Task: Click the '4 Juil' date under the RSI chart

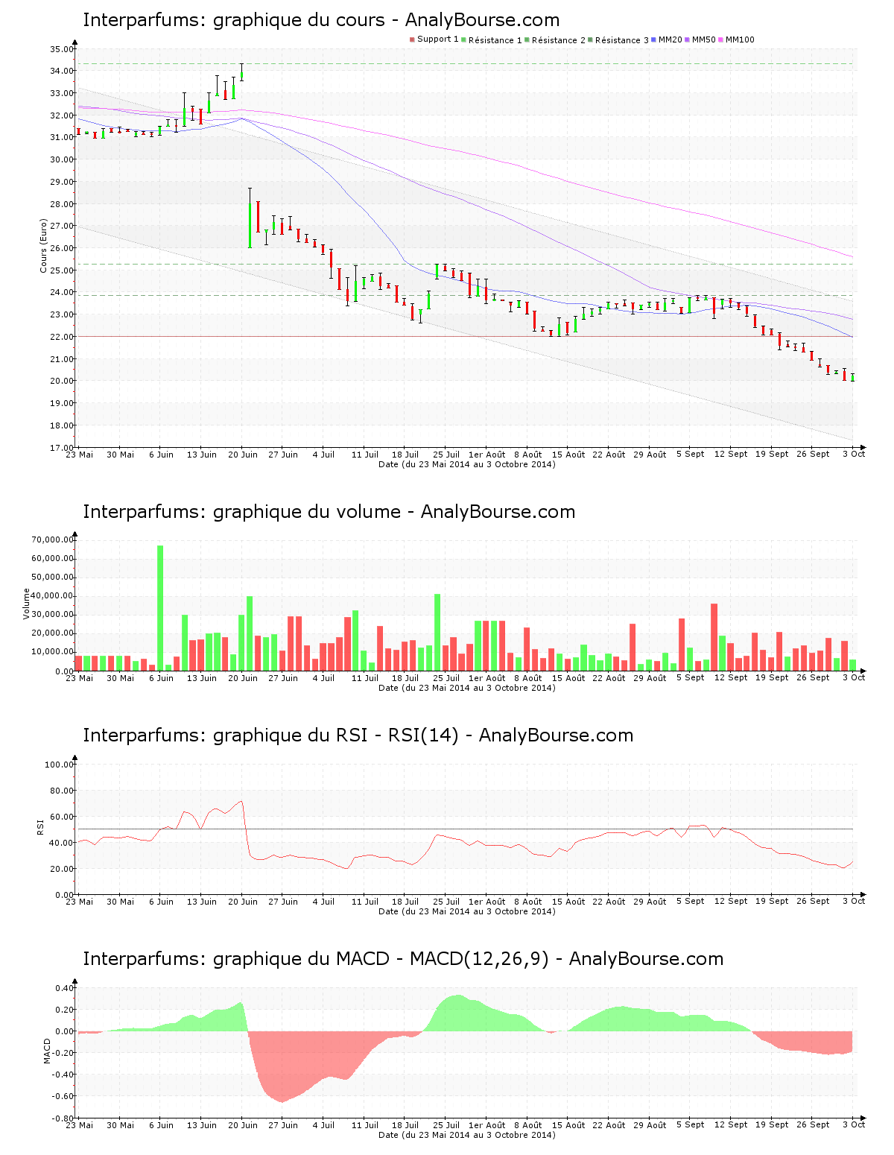Action: click(x=324, y=902)
